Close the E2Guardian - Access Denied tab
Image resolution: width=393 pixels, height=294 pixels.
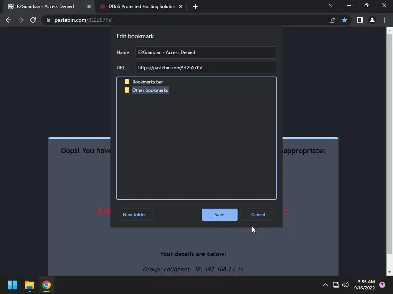[x=89, y=7]
